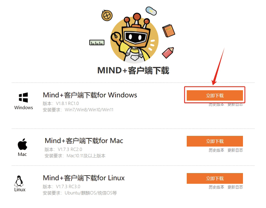266x208 pixels.
Task: Click the Mind+客户端下载for Linux title
Action: [83, 178]
